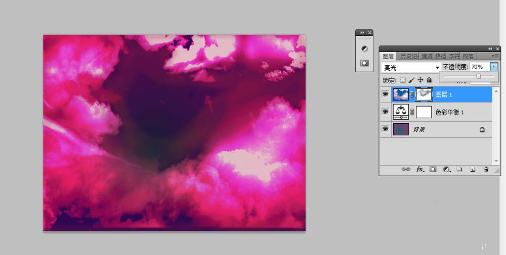The width and height of the screenshot is (506, 255).
Task: Hide the 图层 1 layer
Action: (385, 94)
